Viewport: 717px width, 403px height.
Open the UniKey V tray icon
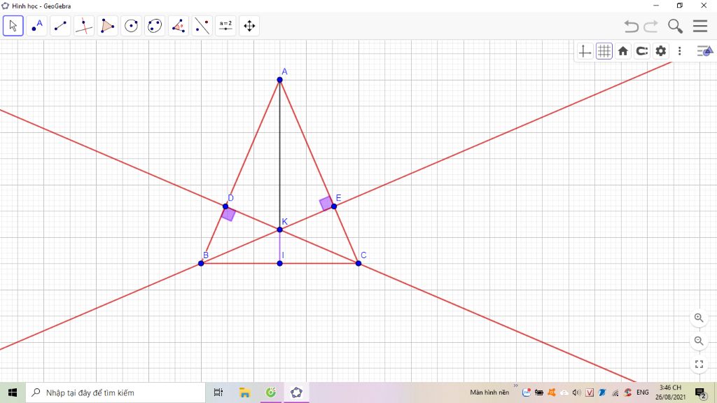point(590,393)
